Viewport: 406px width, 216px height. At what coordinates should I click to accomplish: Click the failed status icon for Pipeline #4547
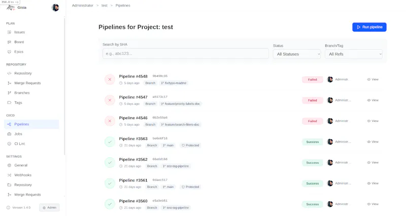click(110, 100)
